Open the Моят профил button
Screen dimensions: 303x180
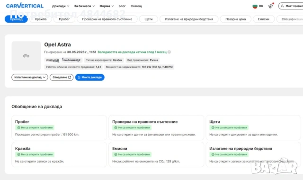pos(291,6)
